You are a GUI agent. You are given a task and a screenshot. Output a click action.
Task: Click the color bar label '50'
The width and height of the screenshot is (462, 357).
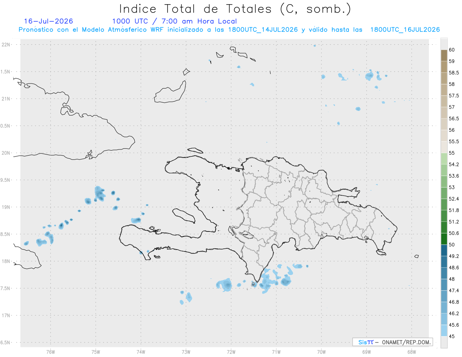[x=452, y=245]
